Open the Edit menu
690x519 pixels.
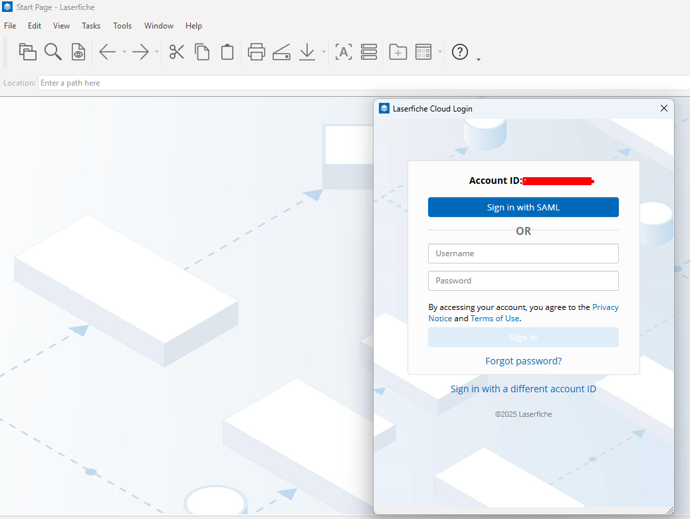click(35, 26)
